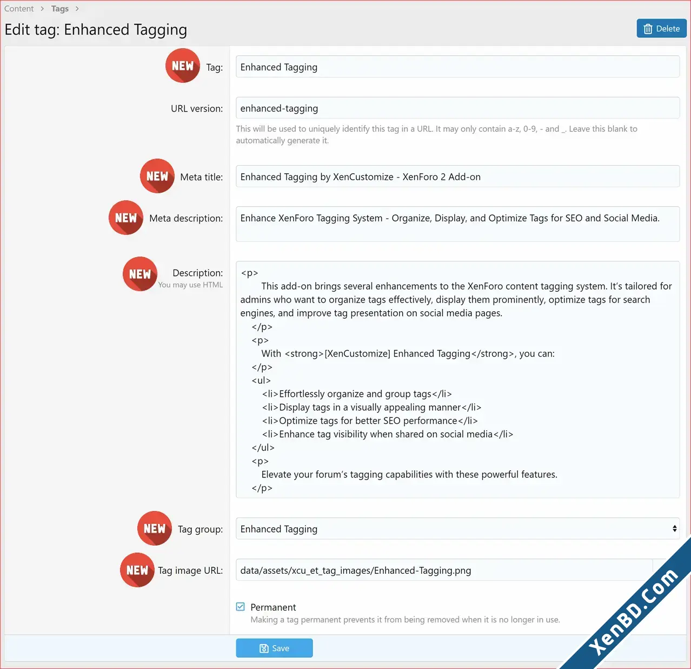The height and width of the screenshot is (669, 691).
Task: Click the 'Tag group:' label
Action: pyautogui.click(x=200, y=529)
